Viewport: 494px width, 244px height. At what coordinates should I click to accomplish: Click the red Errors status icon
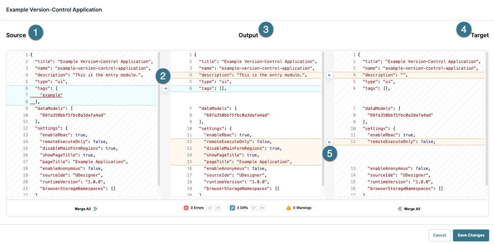[x=186, y=208]
